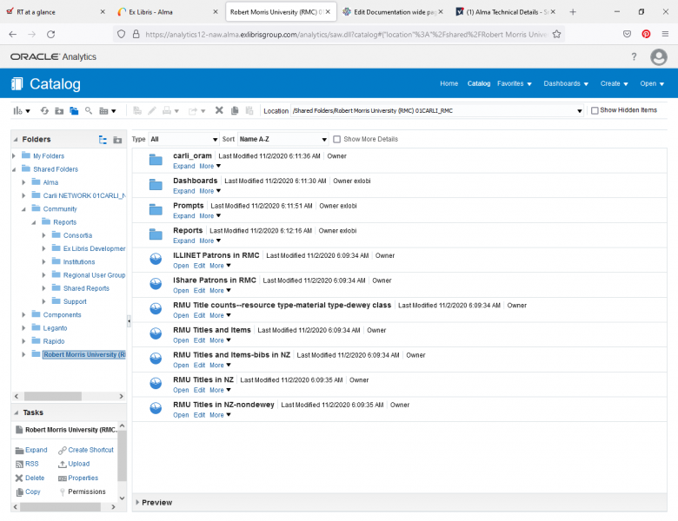The image size is (678, 521).
Task: Click the Copy toolbar icon
Action: pos(235,110)
